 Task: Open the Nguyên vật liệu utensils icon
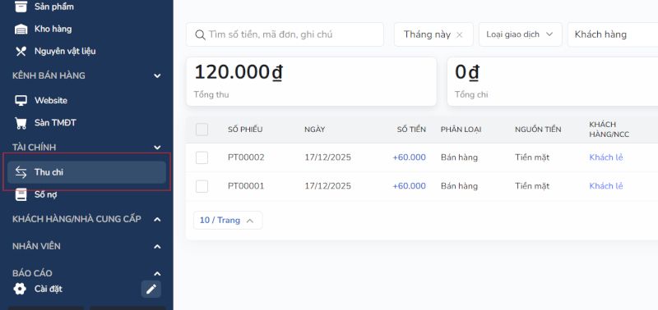point(21,51)
